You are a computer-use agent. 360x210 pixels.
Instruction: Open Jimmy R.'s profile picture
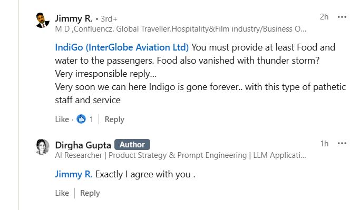coord(43,20)
